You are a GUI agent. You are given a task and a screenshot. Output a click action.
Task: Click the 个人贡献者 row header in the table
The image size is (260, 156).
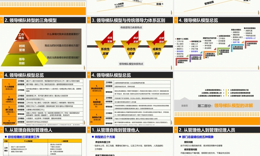[9, 87]
